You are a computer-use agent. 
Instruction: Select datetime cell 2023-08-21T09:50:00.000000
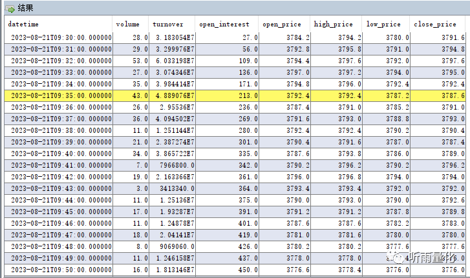58,270
